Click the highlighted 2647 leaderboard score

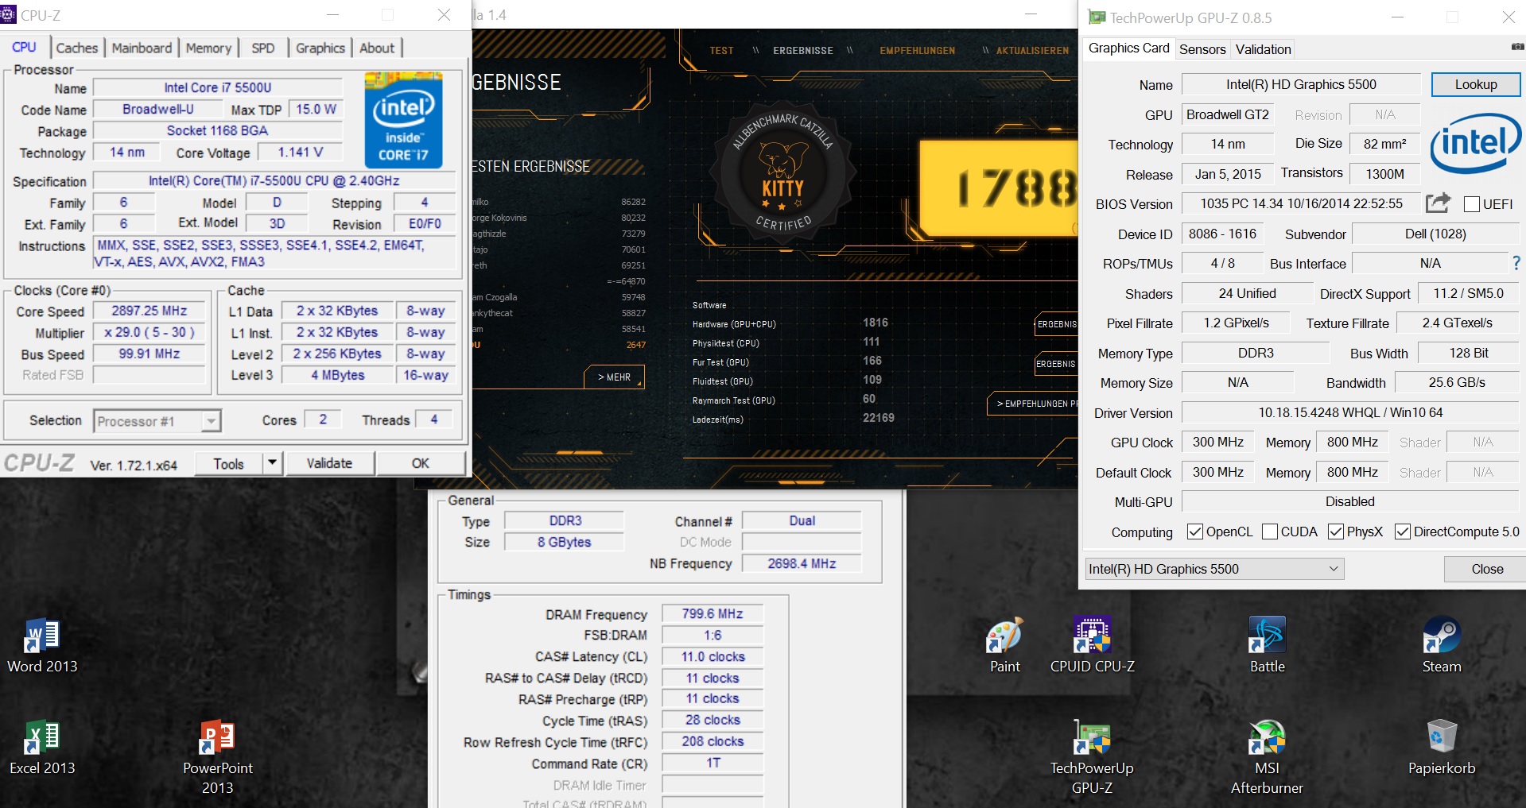click(x=635, y=345)
